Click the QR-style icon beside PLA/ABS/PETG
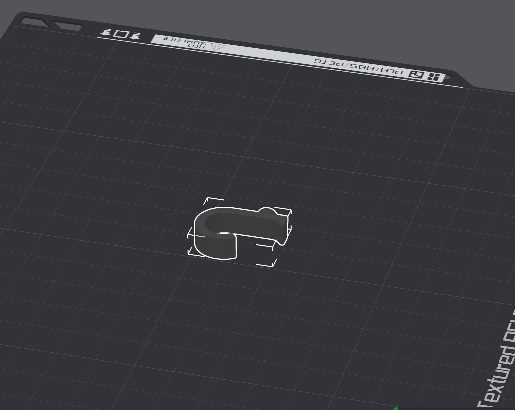This screenshot has height=410, width=515. (x=416, y=74)
